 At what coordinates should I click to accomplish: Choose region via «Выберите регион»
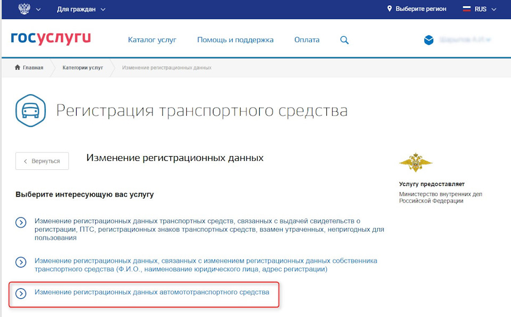[421, 9]
